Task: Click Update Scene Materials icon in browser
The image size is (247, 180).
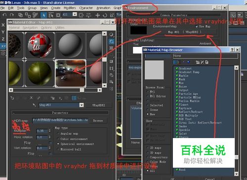Action: 198,62
